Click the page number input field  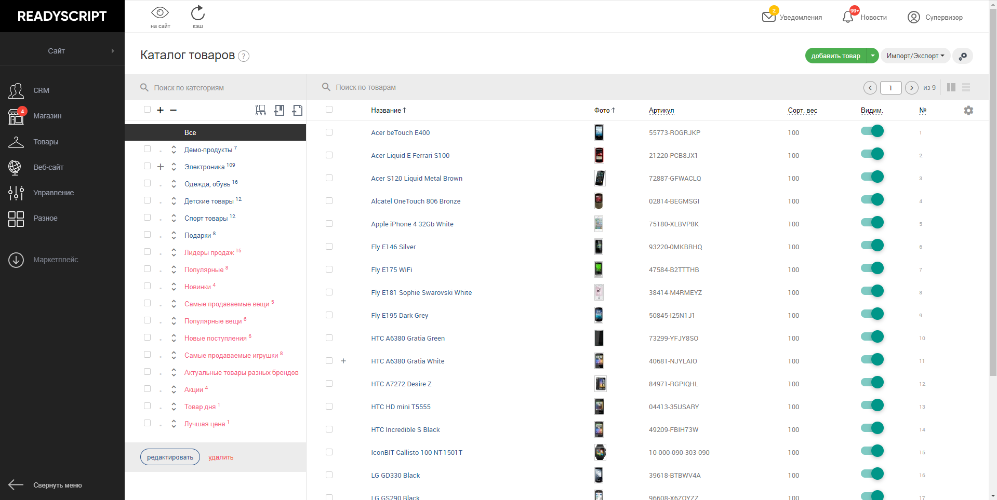[x=890, y=88]
